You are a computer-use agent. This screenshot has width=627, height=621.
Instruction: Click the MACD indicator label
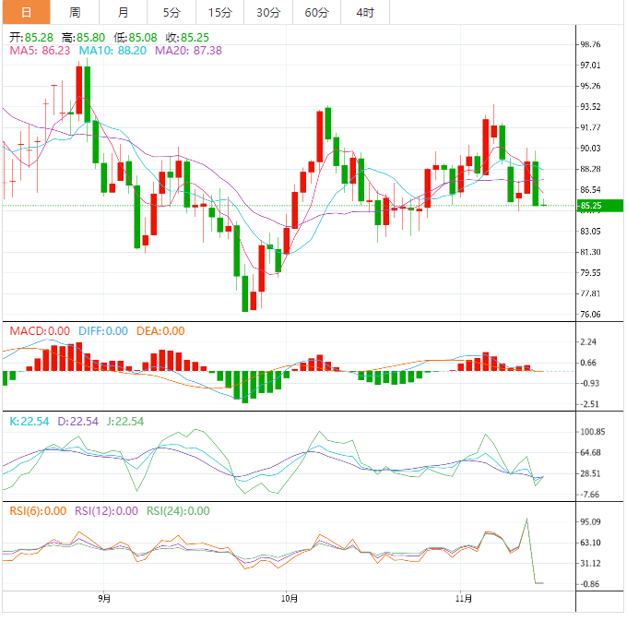[39, 330]
